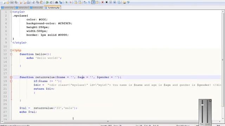
Task: Click the vertical scrollbar thumb
Action: 223,60
